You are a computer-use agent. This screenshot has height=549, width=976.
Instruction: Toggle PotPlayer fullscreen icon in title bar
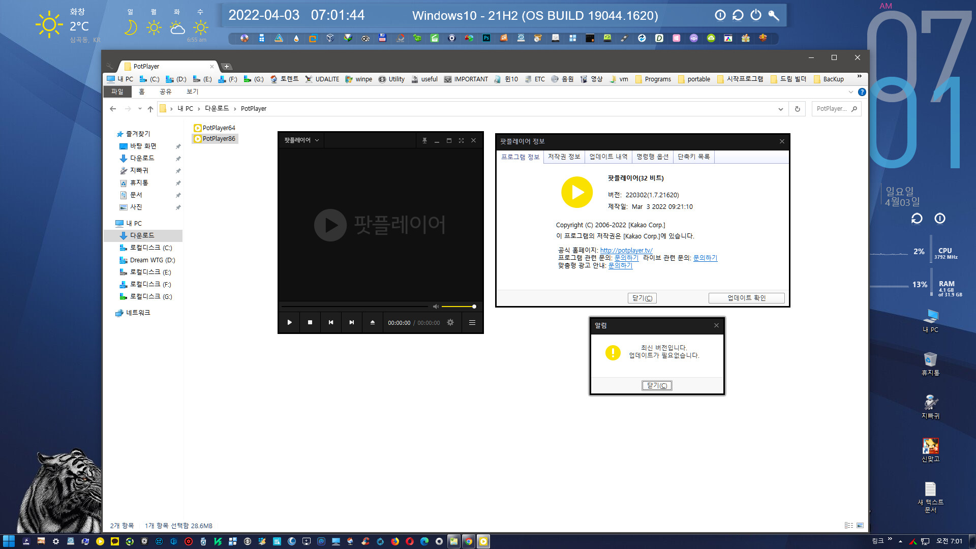pos(461,140)
